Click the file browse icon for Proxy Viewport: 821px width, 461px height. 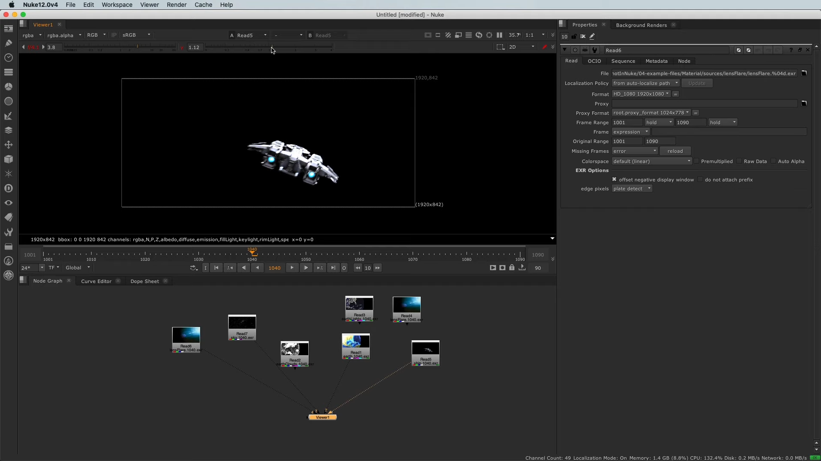[x=804, y=103]
